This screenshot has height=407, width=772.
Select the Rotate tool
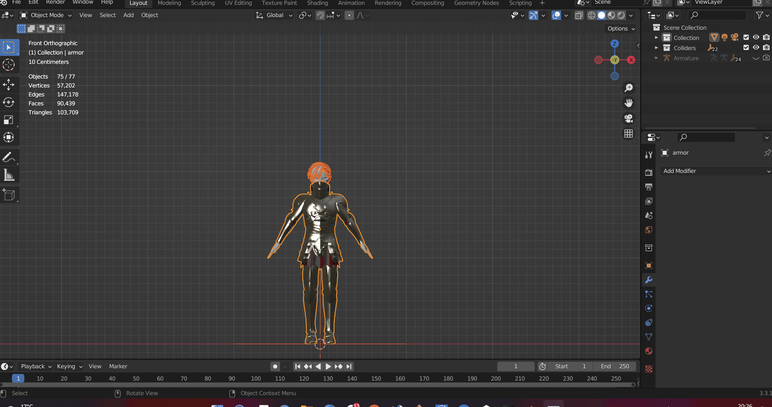[x=9, y=102]
